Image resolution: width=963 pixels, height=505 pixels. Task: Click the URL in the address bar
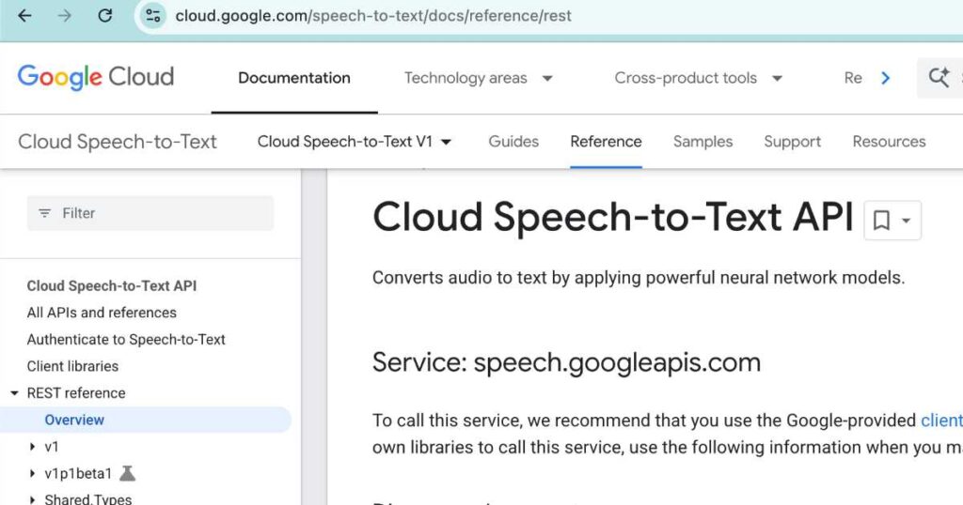point(373,15)
